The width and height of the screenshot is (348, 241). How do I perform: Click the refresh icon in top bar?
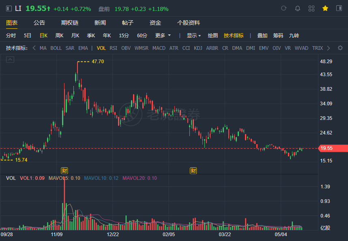pos(284,9)
